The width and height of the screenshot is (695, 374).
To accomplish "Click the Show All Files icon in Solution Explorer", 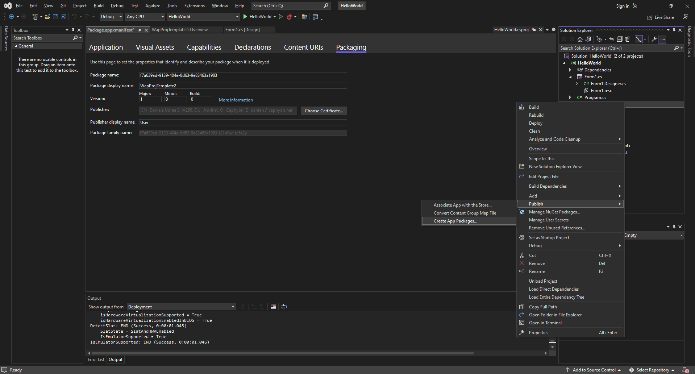I will pos(628,39).
